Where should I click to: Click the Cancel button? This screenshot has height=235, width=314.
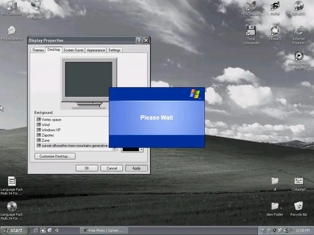(x=112, y=168)
